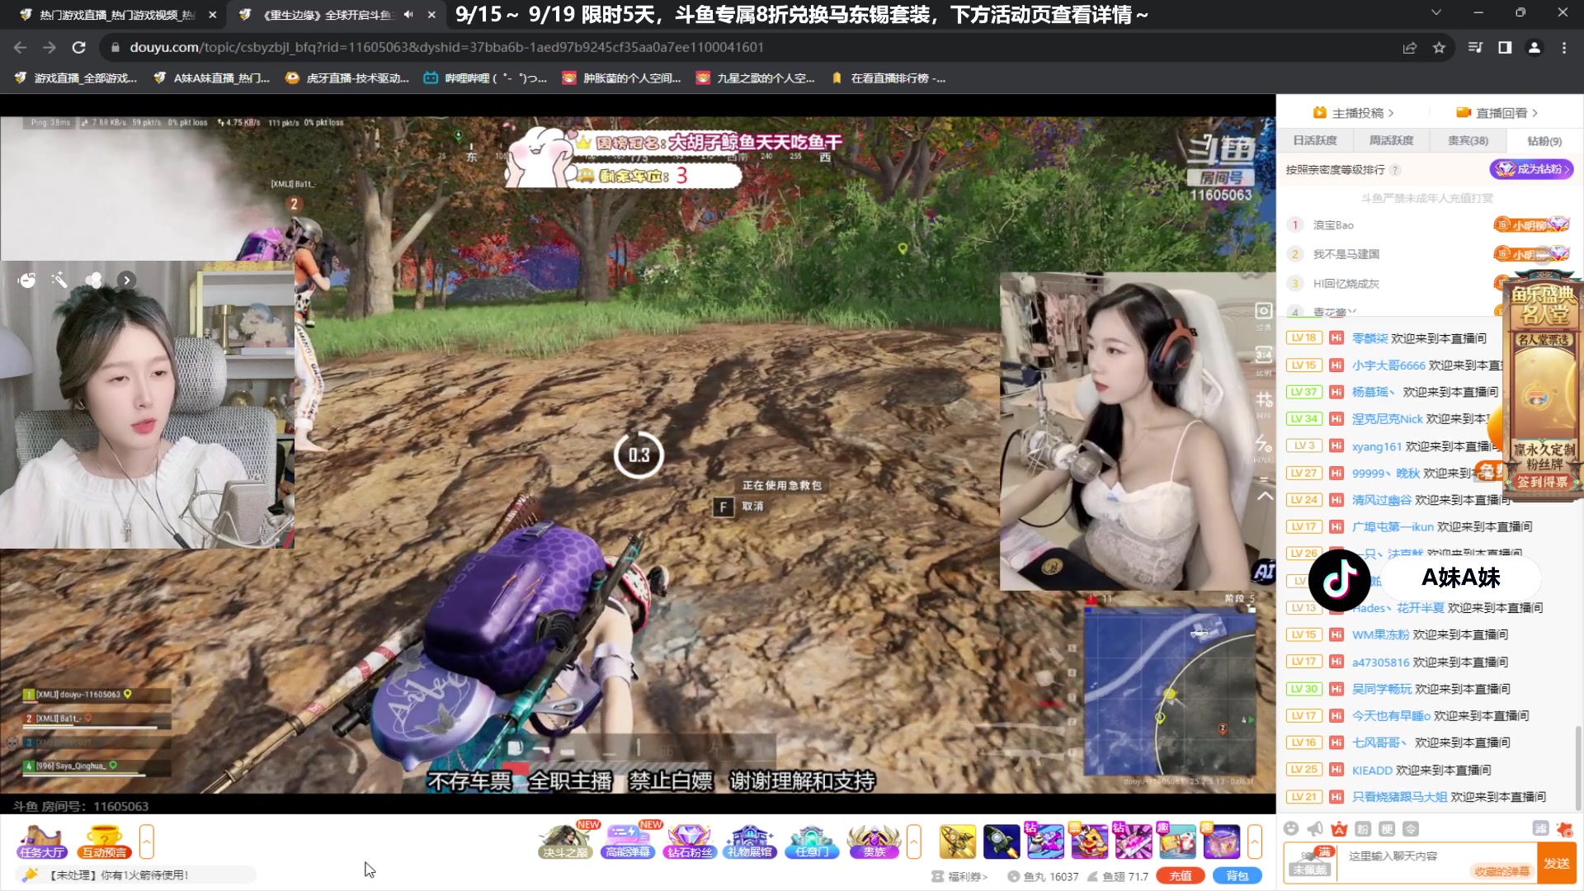
Task: Open the Chrome three-dot menu
Action: pyautogui.click(x=1564, y=48)
